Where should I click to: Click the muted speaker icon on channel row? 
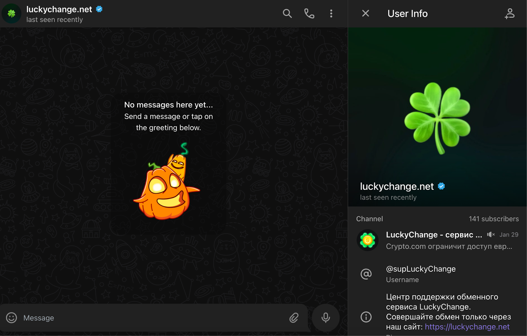coord(491,234)
